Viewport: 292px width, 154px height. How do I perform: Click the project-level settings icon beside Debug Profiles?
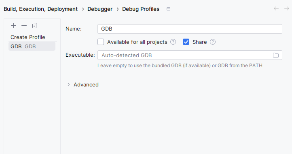click(168, 9)
